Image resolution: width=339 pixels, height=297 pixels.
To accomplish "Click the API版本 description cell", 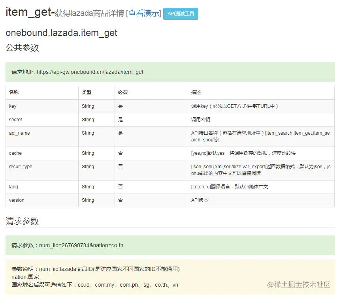I will (x=261, y=200).
